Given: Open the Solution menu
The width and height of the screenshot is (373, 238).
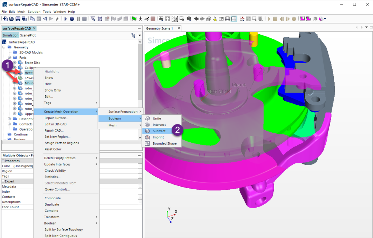Looking at the screenshot, I should click(34, 12).
